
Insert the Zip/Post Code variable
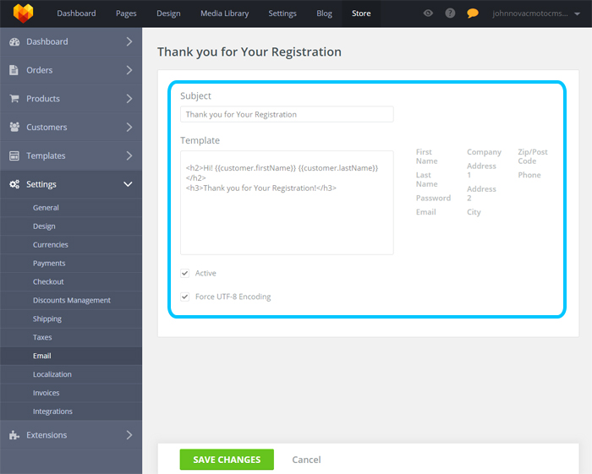(x=533, y=156)
